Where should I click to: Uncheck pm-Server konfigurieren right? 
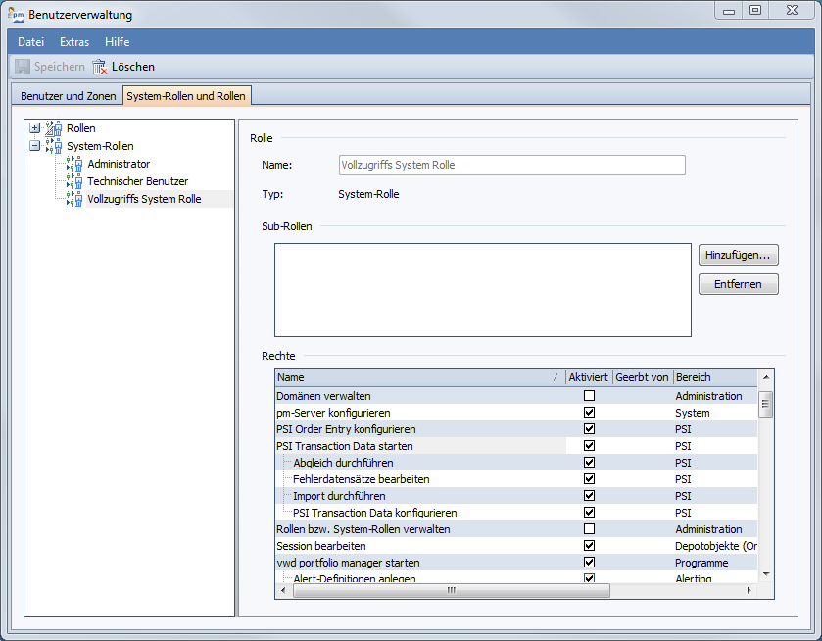589,413
